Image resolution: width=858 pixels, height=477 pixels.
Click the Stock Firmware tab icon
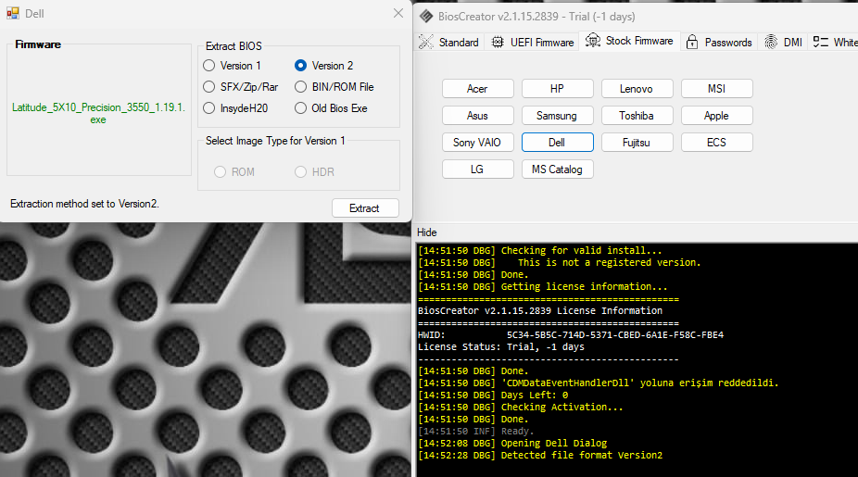[593, 41]
